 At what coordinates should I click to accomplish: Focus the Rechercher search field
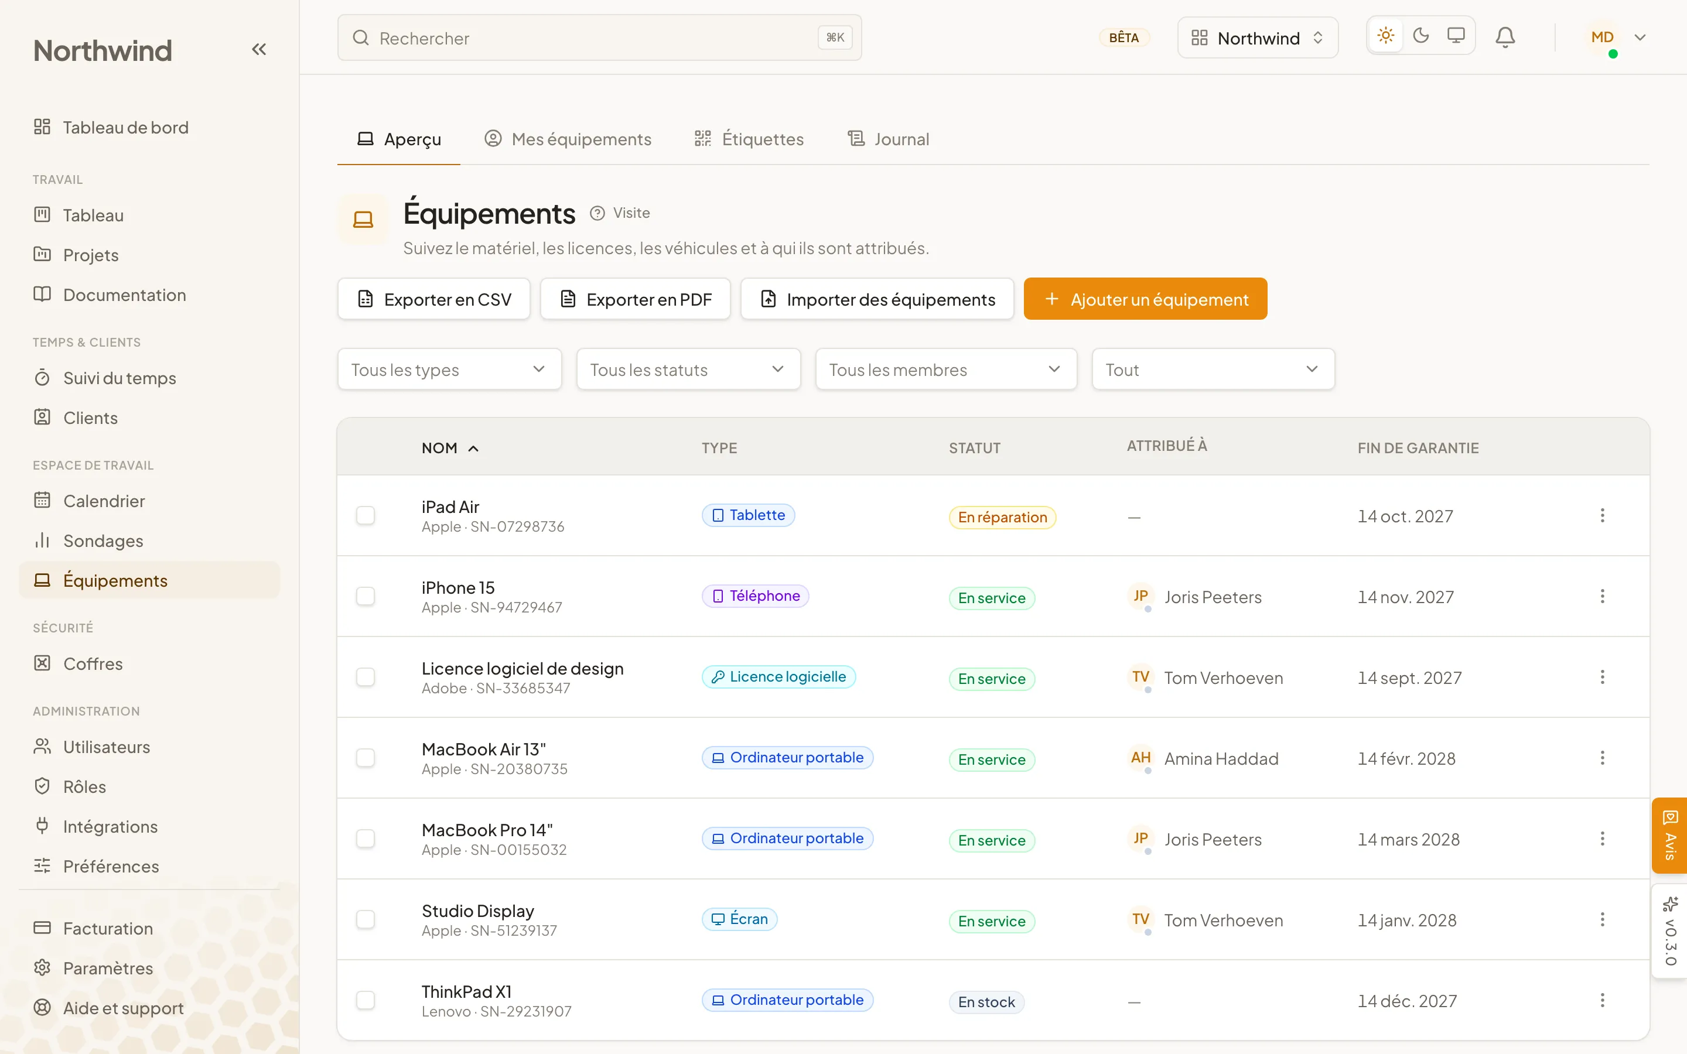point(599,37)
